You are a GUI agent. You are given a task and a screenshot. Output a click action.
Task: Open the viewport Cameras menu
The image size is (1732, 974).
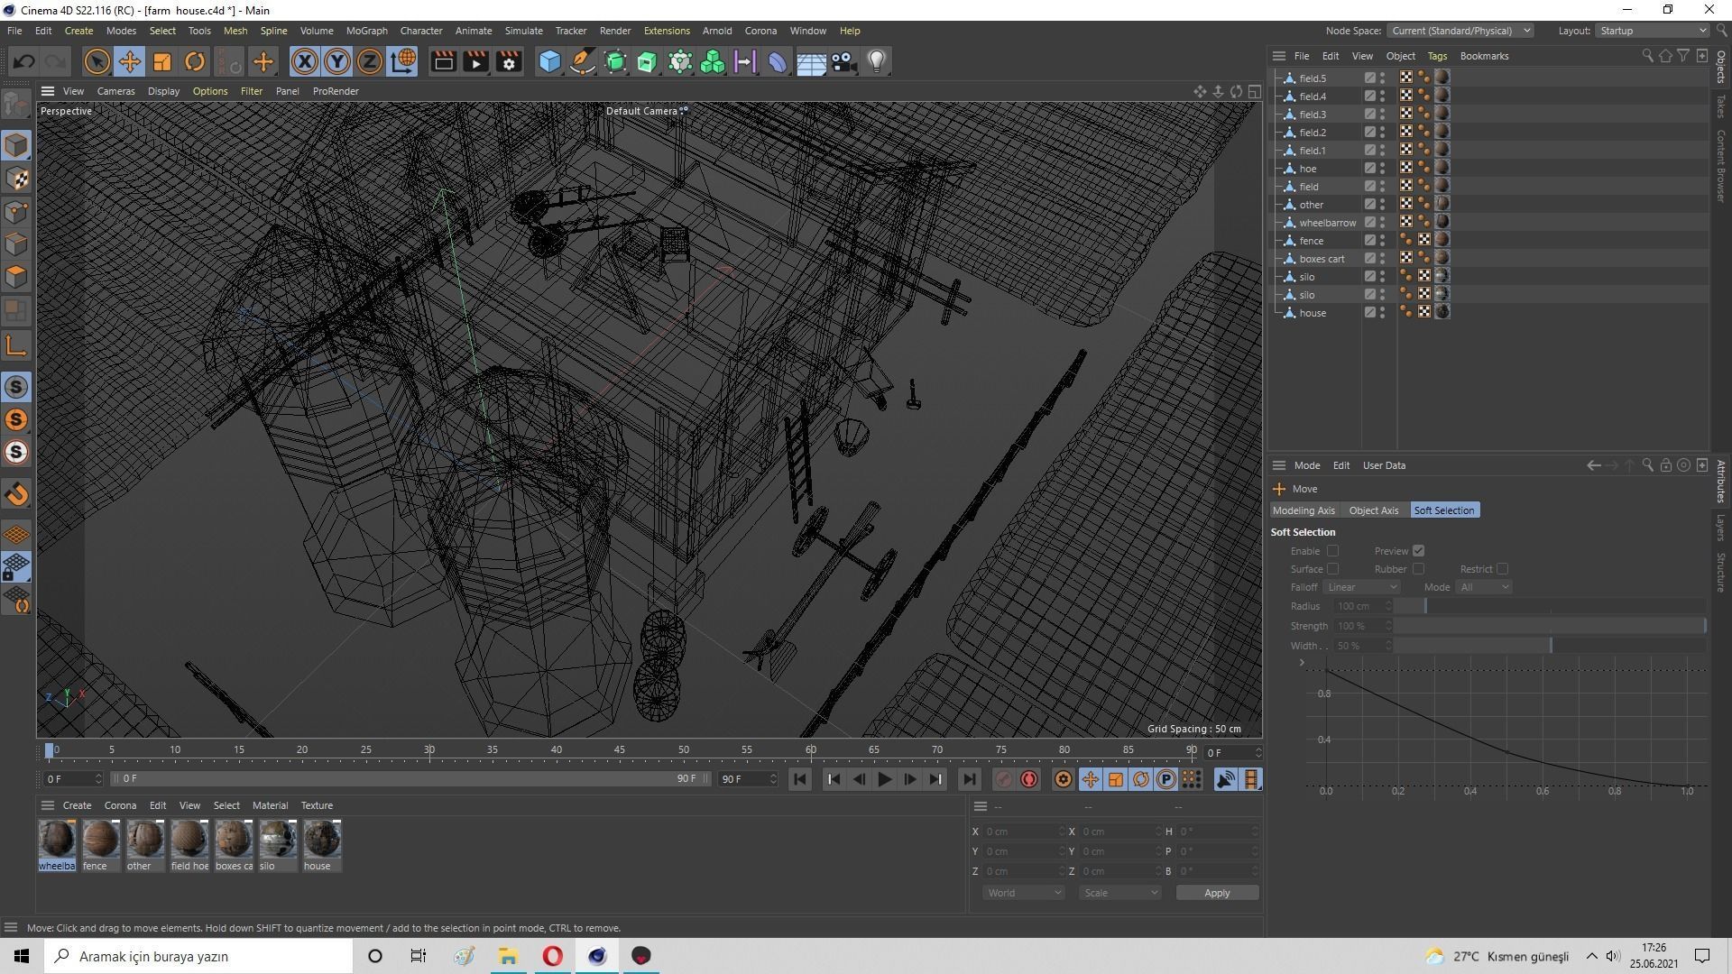click(x=115, y=91)
